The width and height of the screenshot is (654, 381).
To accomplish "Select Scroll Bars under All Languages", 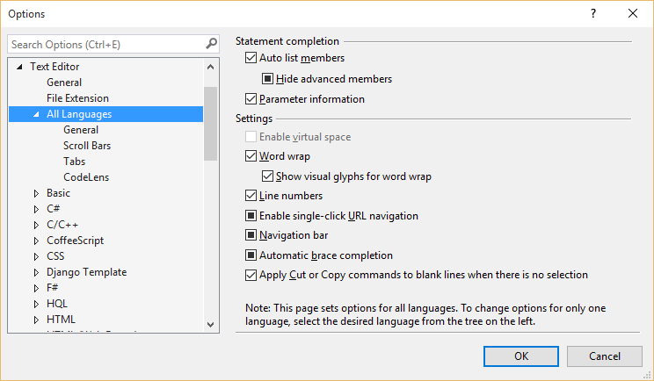I will coord(87,146).
